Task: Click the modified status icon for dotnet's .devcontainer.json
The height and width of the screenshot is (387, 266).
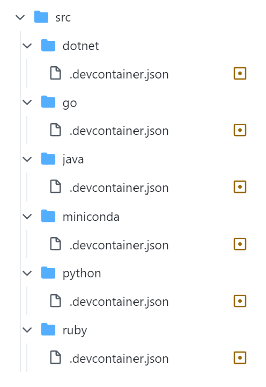Action: tap(240, 73)
